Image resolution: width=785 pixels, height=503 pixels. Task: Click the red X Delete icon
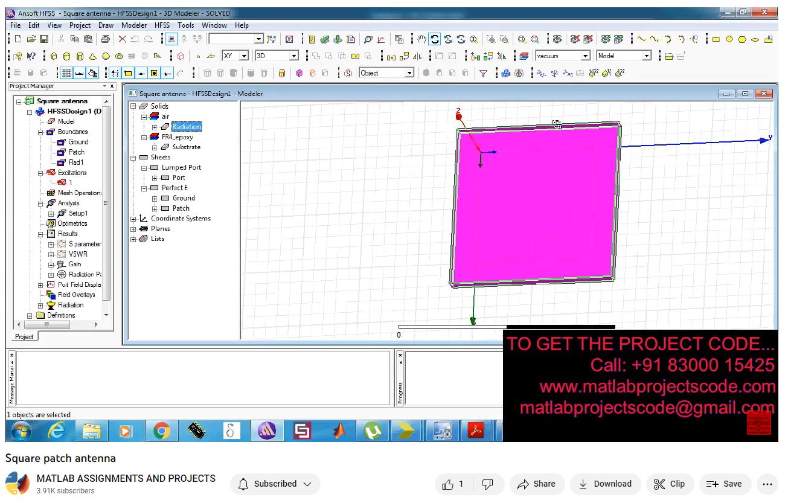point(123,39)
